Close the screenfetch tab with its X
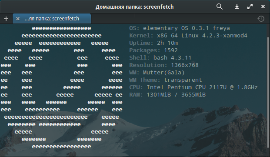270x157 pixels. (x=18, y=19)
